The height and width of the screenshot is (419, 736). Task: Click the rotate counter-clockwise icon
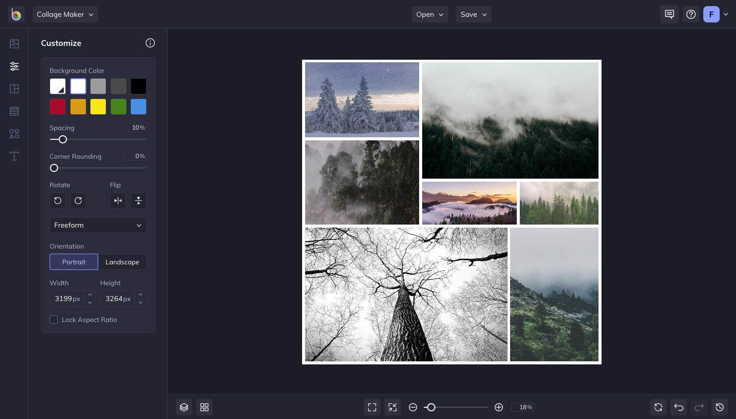click(58, 201)
